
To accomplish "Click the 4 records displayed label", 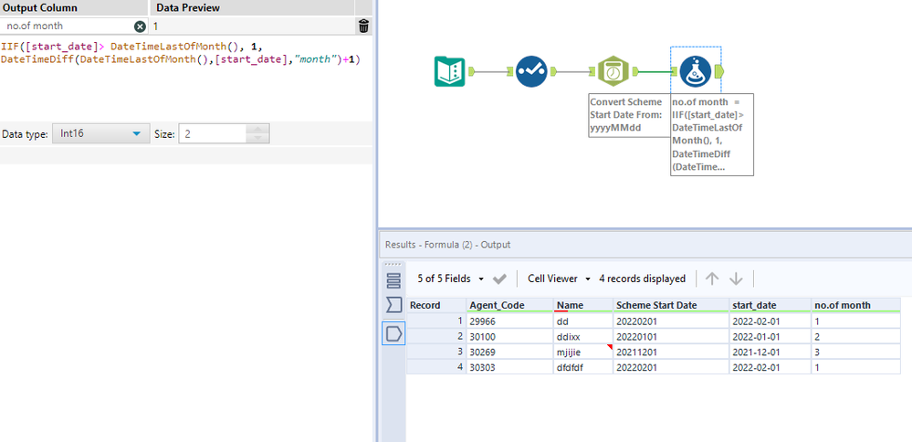I will (x=642, y=279).
